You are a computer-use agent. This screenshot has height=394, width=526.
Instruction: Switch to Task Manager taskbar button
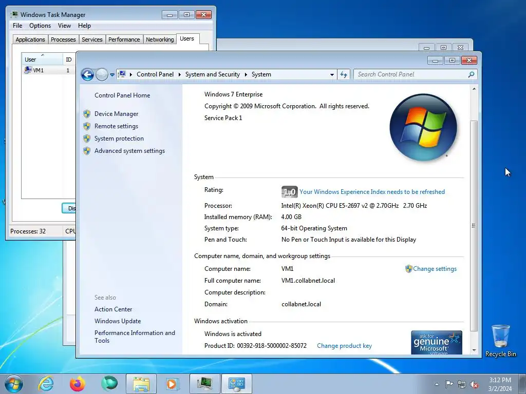point(205,384)
